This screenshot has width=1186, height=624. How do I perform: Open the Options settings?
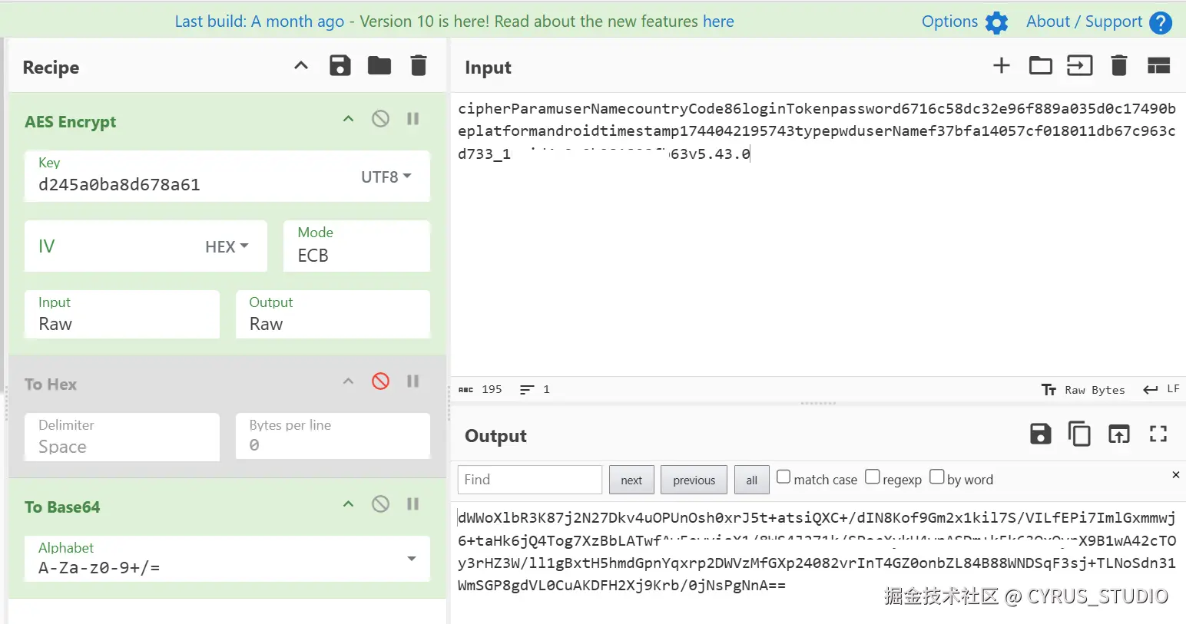coord(965,22)
